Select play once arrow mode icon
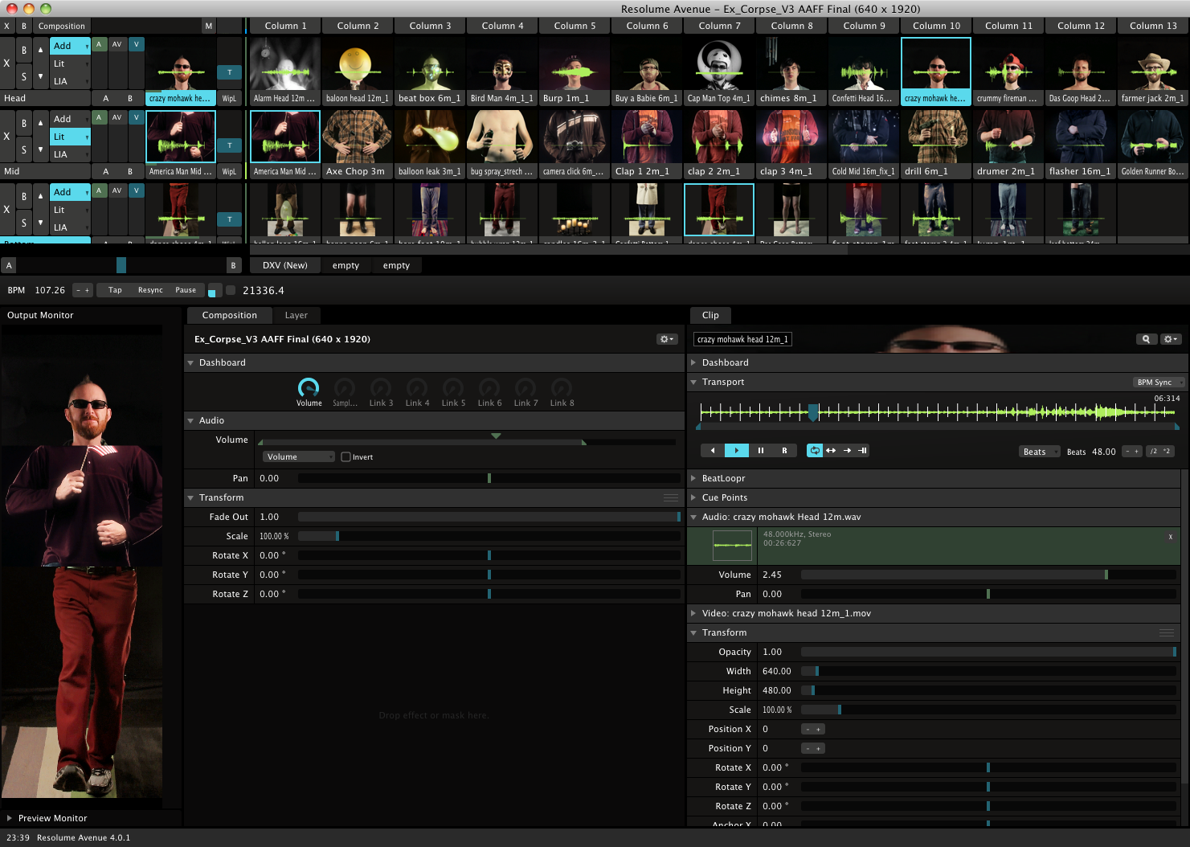Screen dimensions: 1190x847 tap(847, 451)
